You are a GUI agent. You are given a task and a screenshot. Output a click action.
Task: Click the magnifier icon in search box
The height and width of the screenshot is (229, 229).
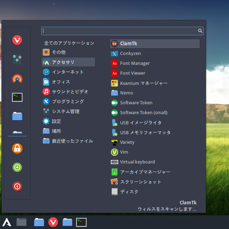click(x=200, y=31)
